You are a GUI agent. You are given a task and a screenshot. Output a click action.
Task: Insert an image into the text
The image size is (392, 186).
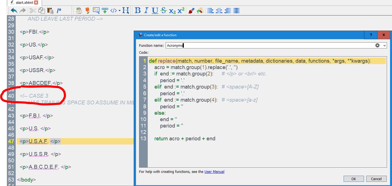pos(96,11)
